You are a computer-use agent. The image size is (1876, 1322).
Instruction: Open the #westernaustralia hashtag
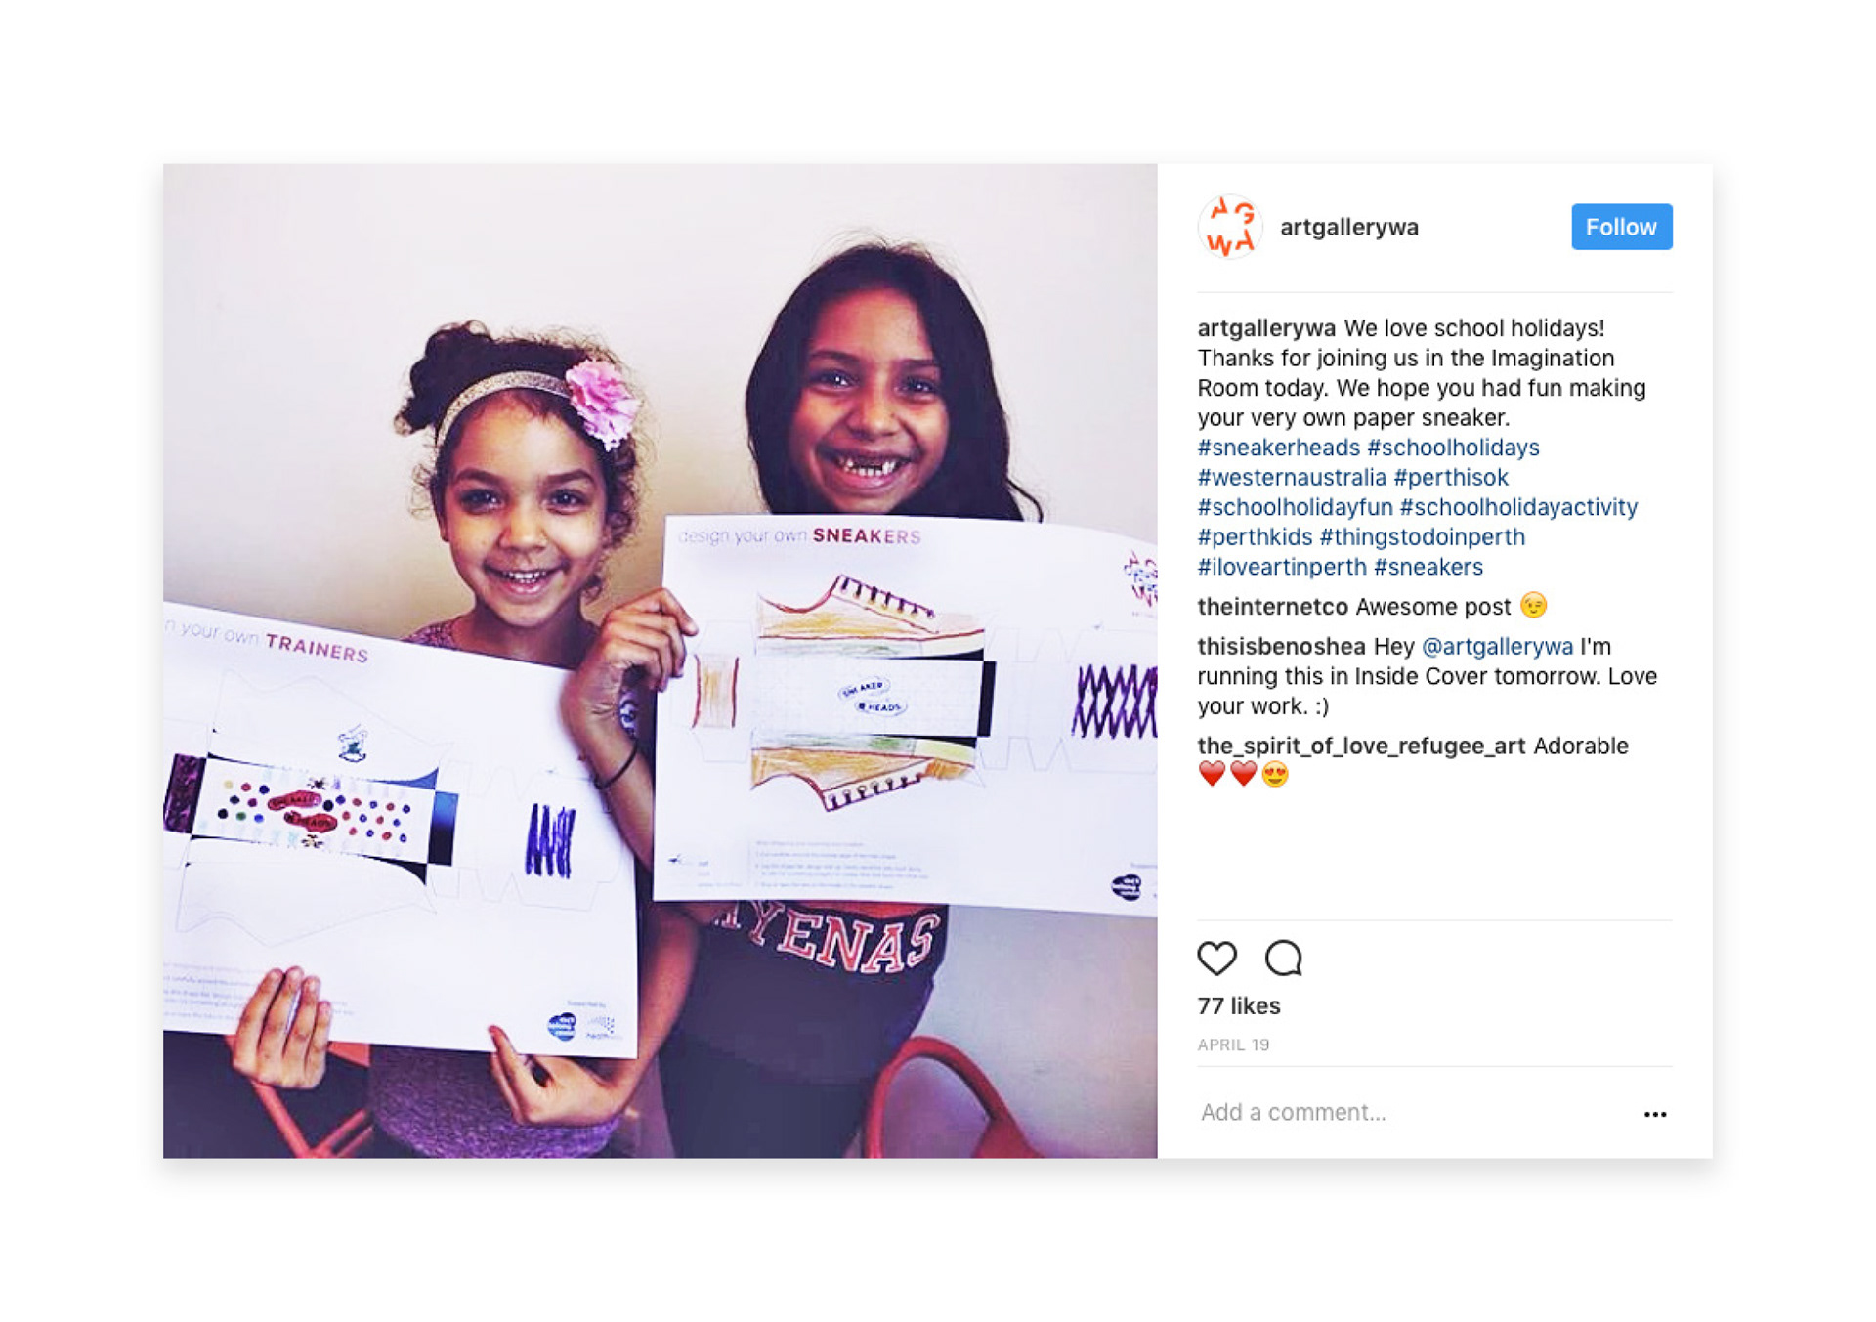(x=1292, y=478)
